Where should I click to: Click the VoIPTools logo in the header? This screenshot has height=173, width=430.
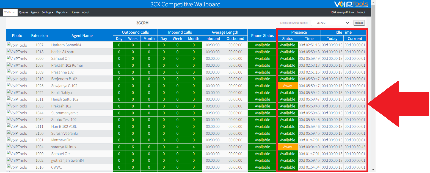(x=351, y=4)
